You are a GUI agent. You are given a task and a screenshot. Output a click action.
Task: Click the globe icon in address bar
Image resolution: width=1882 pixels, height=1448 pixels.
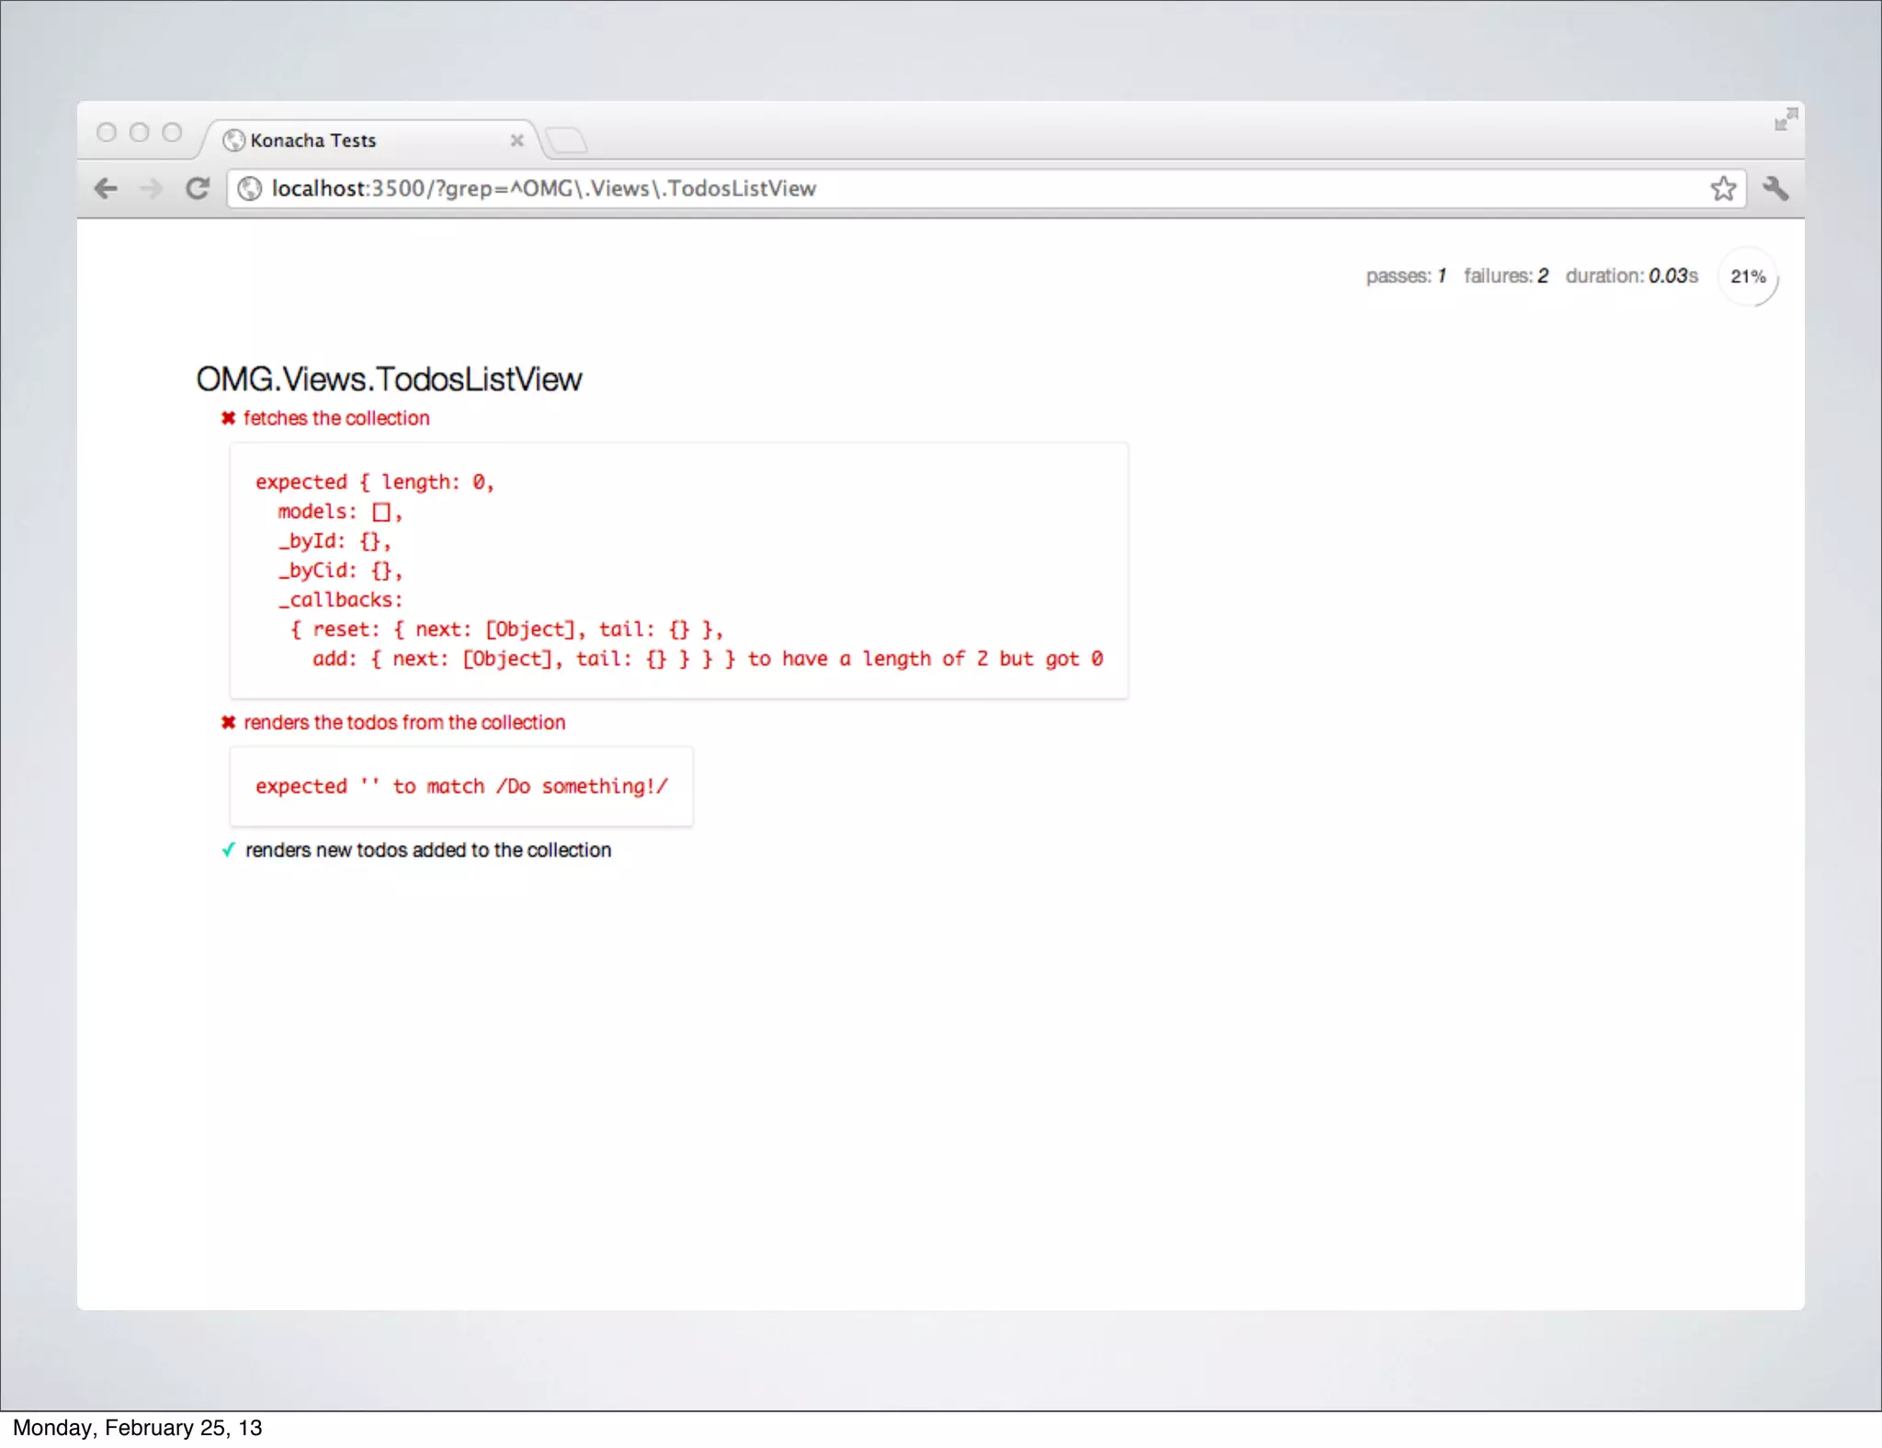[249, 188]
